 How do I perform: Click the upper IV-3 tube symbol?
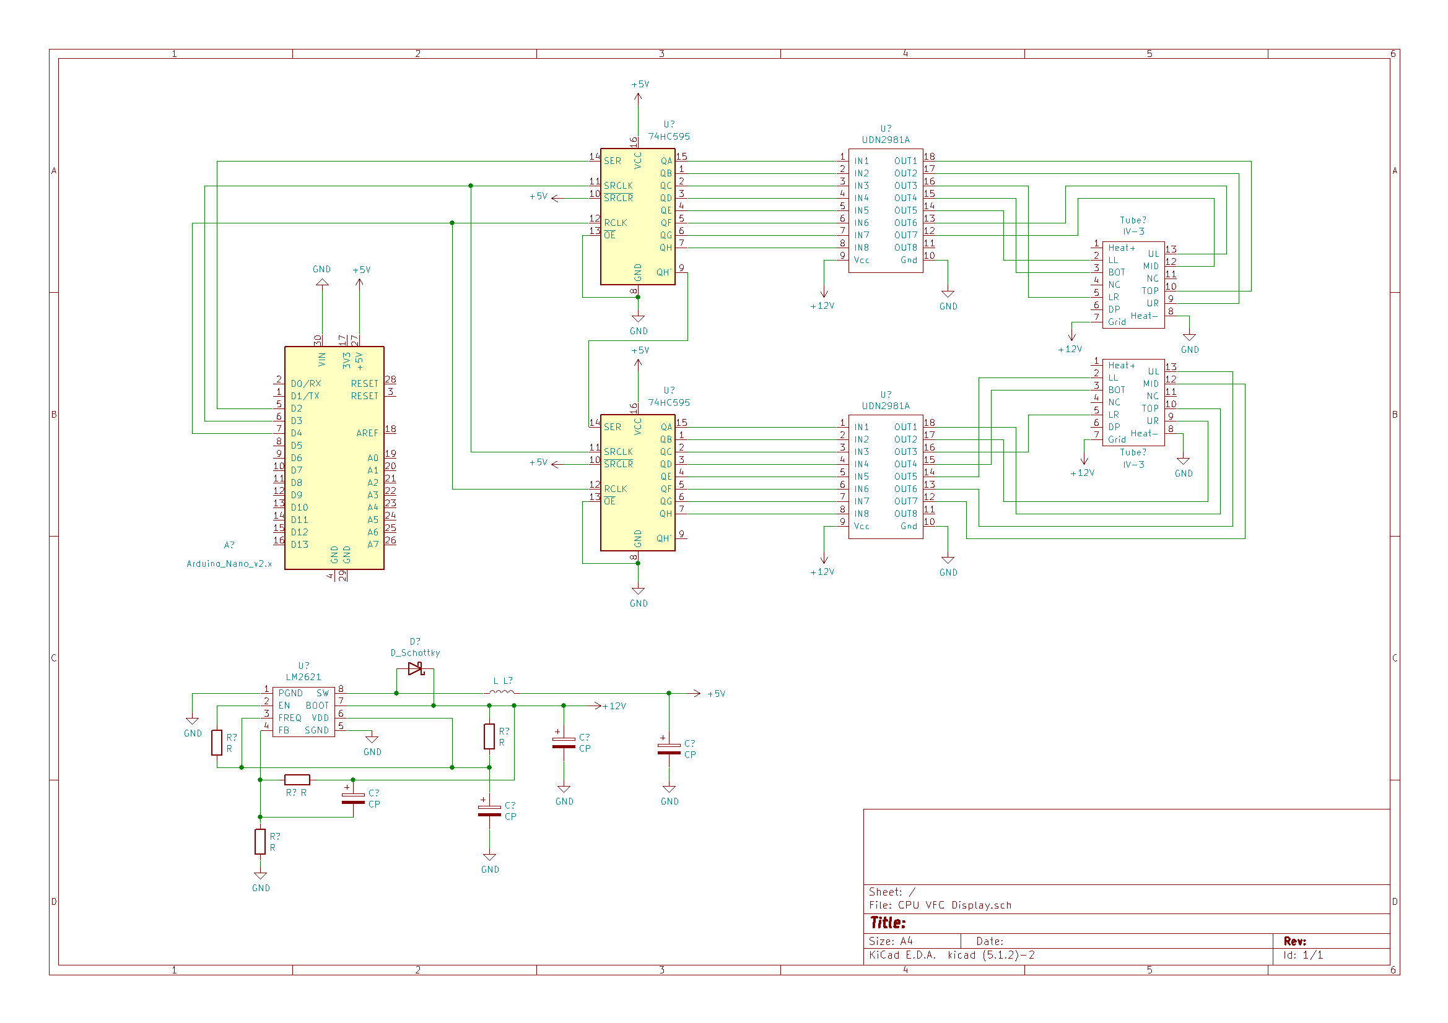tap(1133, 284)
